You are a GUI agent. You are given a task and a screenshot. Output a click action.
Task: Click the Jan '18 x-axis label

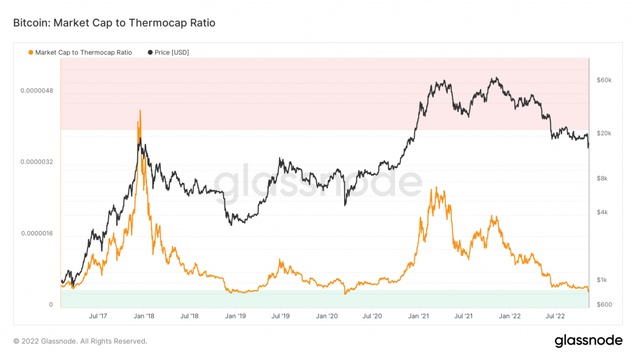pyautogui.click(x=144, y=316)
